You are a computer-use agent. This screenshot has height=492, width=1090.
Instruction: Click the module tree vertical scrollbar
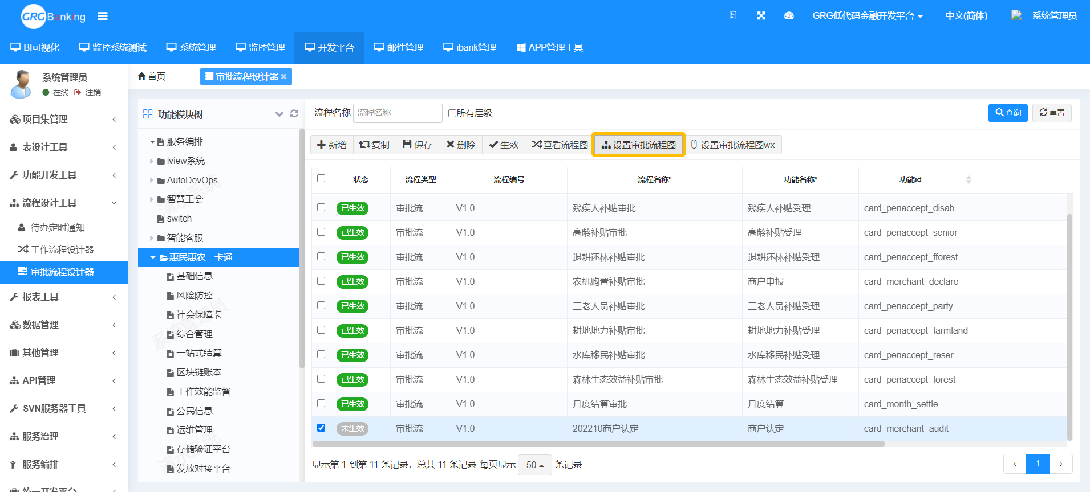point(302,248)
